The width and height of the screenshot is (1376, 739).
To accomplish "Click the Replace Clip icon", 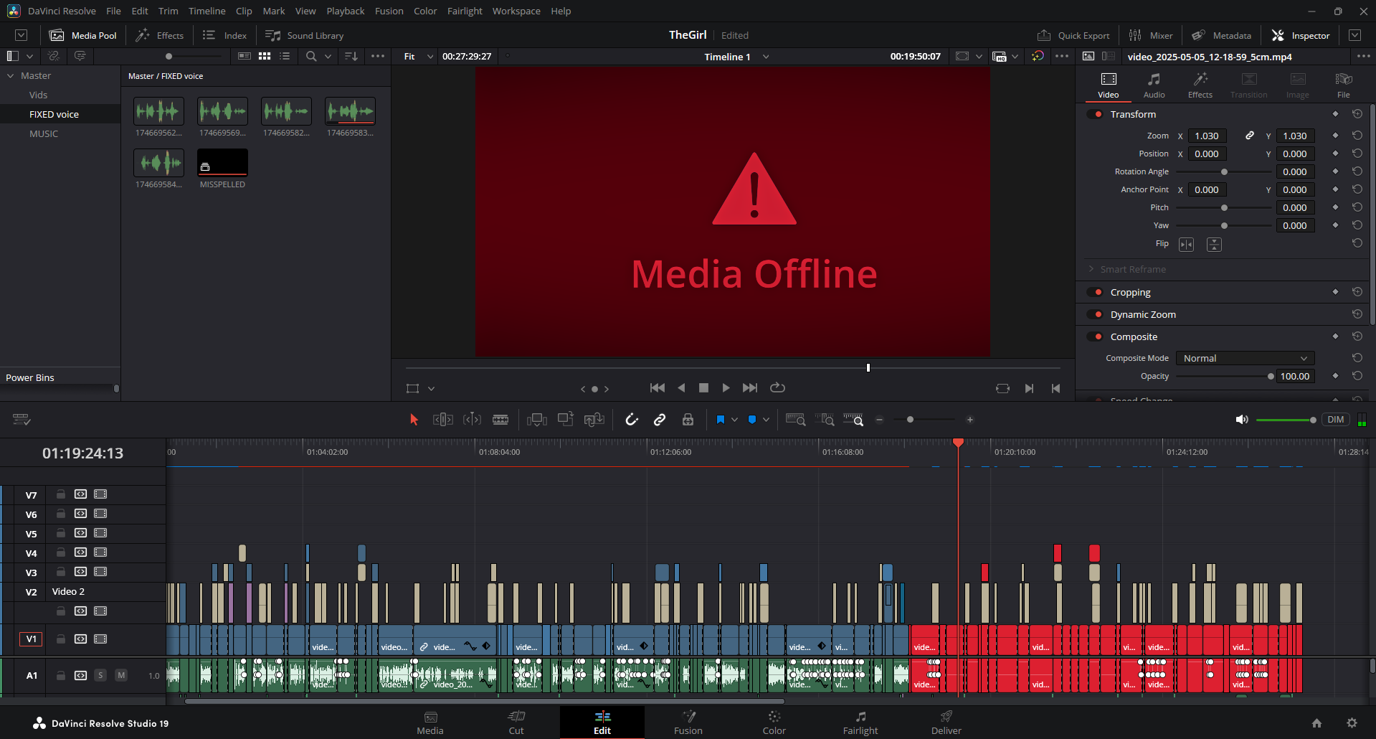I will 594,420.
